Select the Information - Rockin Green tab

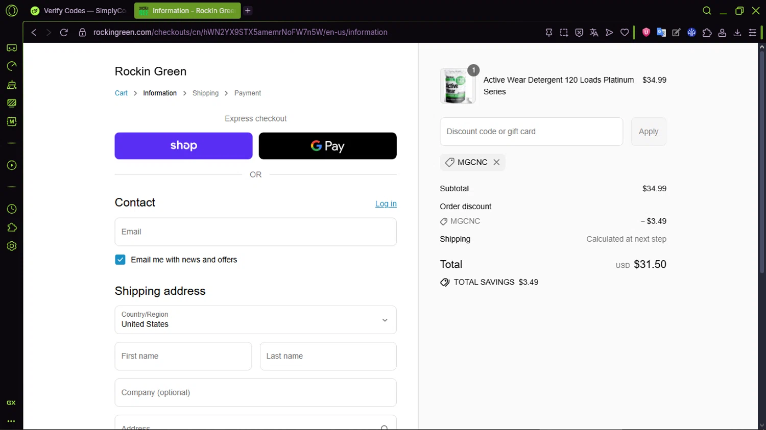point(187,11)
